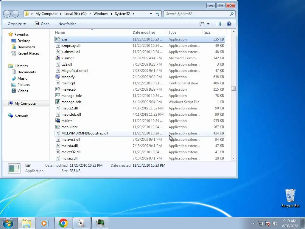Sort by the Type column header
The width and height of the screenshot is (305, 229).
pos(184,32)
